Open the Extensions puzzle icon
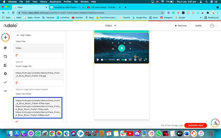 pos(208,13)
